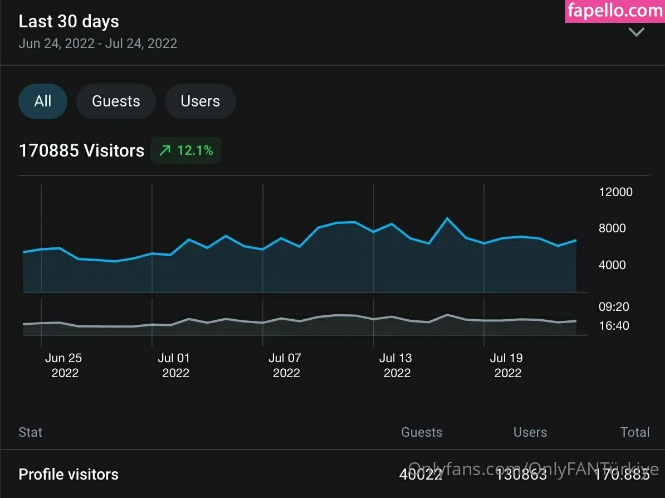The image size is (665, 498).
Task: Click the Stat column header
Action: [30, 432]
